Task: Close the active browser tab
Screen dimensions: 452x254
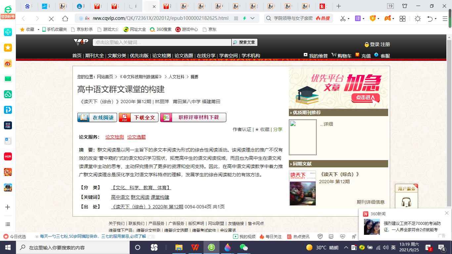Action: click(x=154, y=6)
